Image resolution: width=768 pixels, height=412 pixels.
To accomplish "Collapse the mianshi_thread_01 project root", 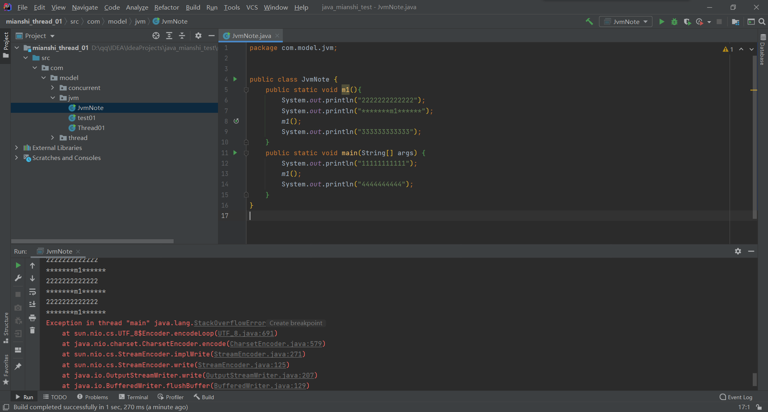I will (x=17, y=48).
